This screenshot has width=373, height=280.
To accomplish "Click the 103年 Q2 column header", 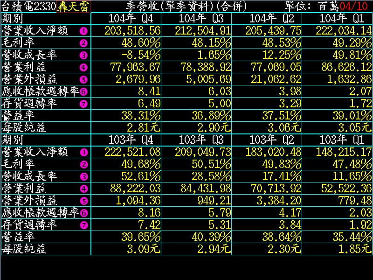I will coord(268,140).
